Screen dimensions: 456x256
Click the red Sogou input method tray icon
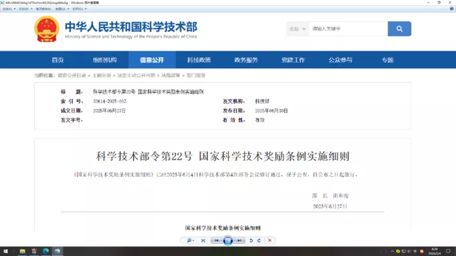point(421,251)
